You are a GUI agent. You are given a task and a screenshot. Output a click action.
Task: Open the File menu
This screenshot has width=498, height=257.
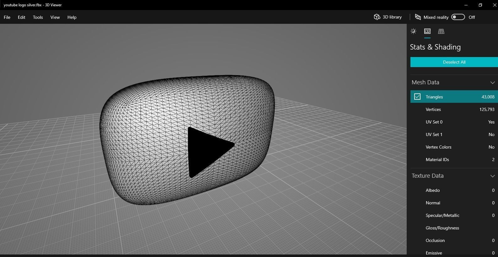coord(7,17)
